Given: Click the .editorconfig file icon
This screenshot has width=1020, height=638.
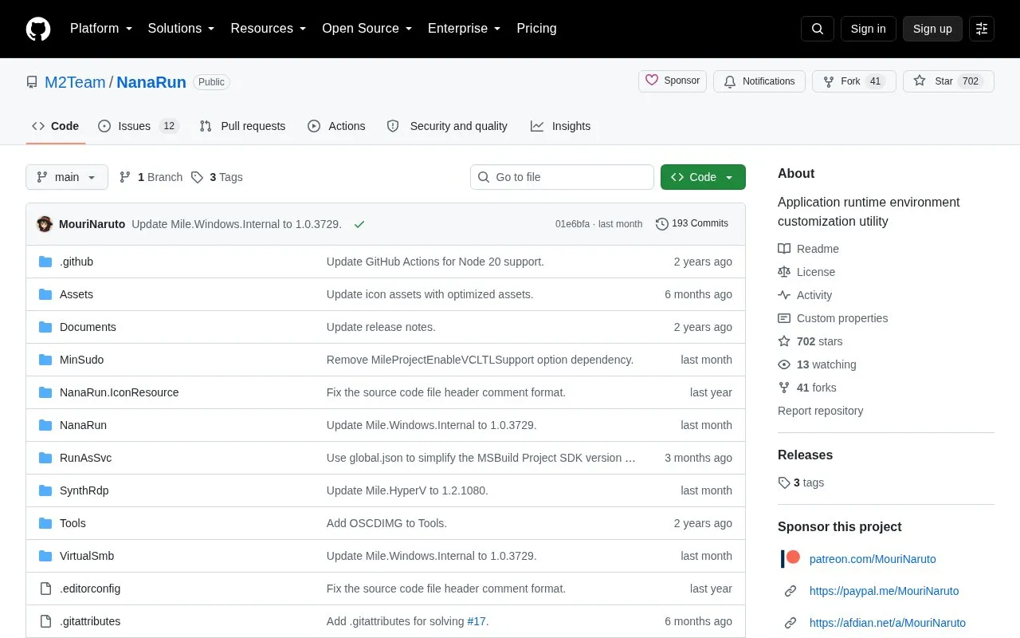Looking at the screenshot, I should pos(45,589).
